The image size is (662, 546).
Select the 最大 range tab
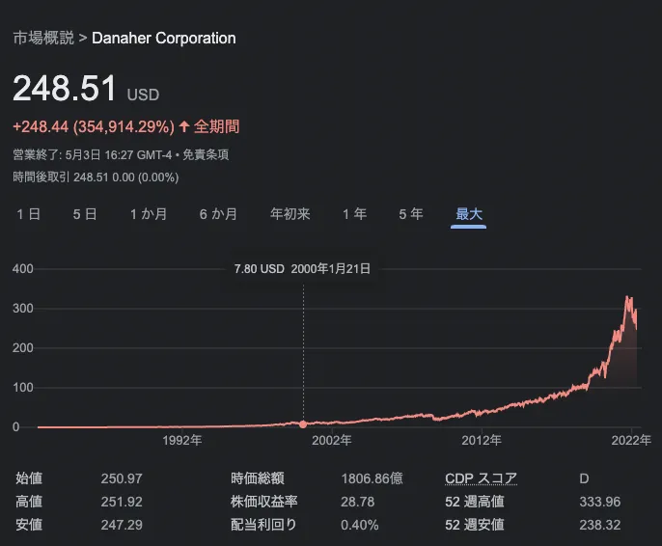coord(469,214)
